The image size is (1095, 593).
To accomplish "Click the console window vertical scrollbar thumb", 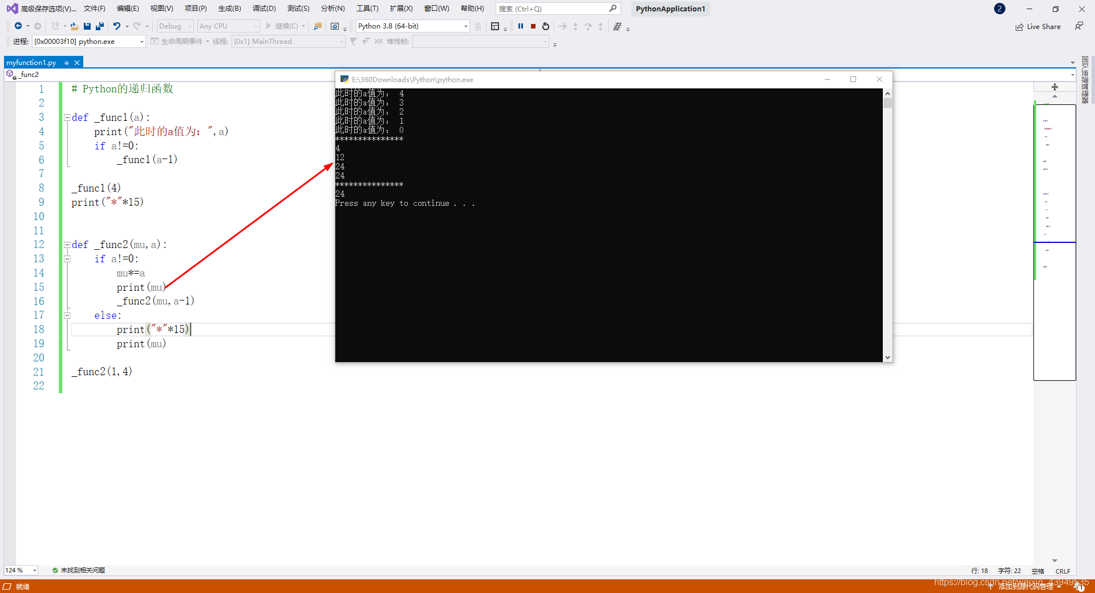I will coord(887,103).
